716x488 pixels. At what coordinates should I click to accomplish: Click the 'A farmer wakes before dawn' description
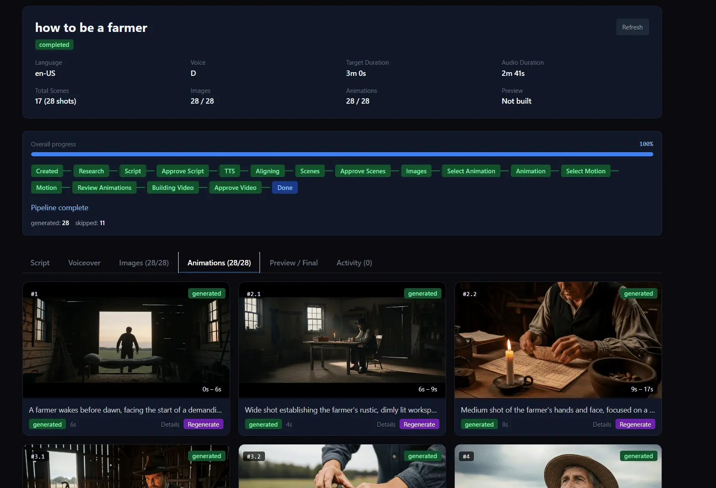click(125, 410)
